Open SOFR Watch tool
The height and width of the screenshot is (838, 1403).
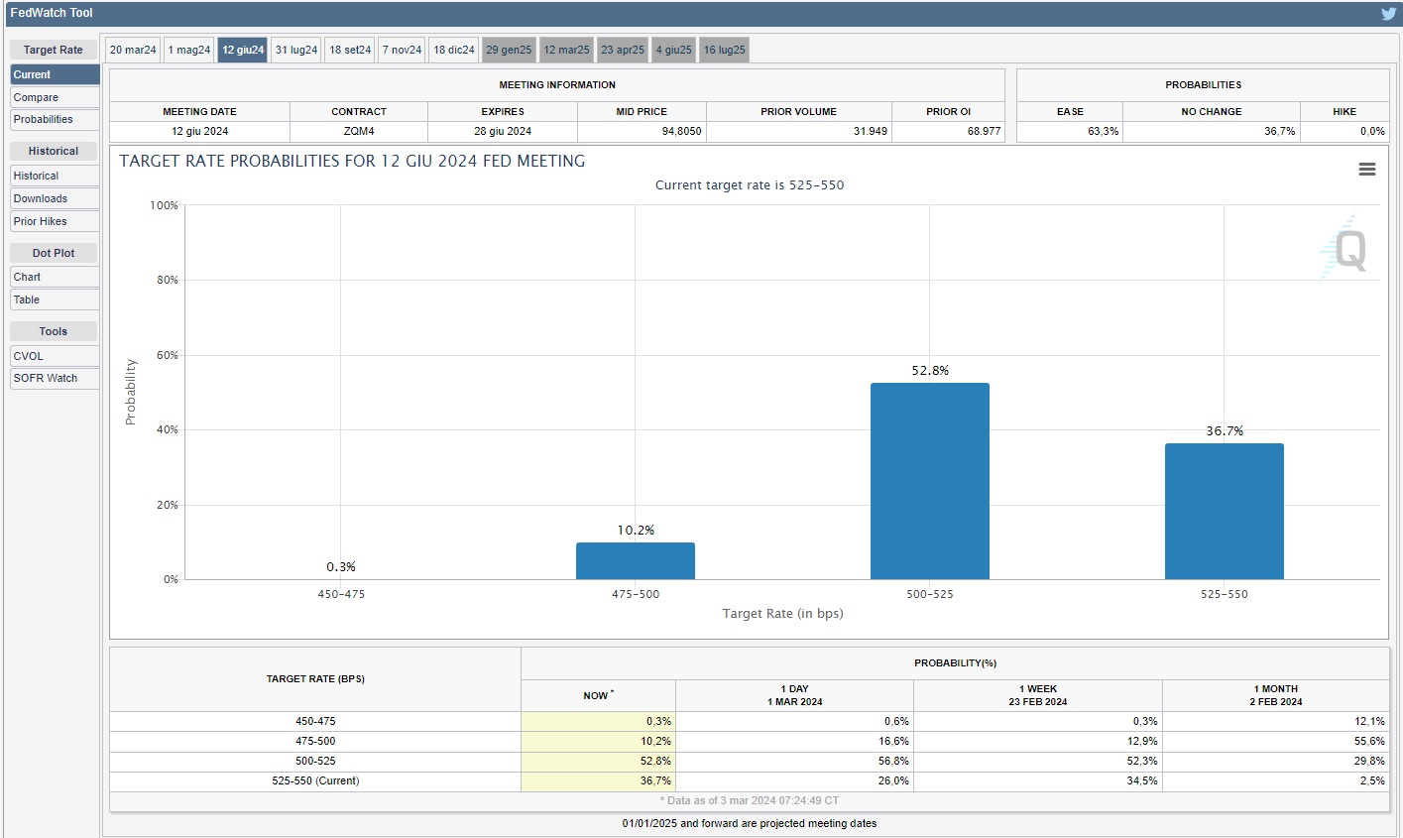55,378
